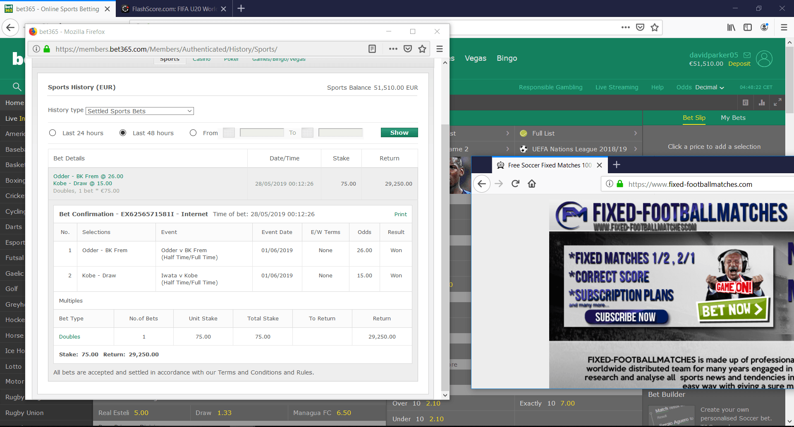Toggle sidebar icon in main Firefox toolbar
The width and height of the screenshot is (794, 427).
748,27
